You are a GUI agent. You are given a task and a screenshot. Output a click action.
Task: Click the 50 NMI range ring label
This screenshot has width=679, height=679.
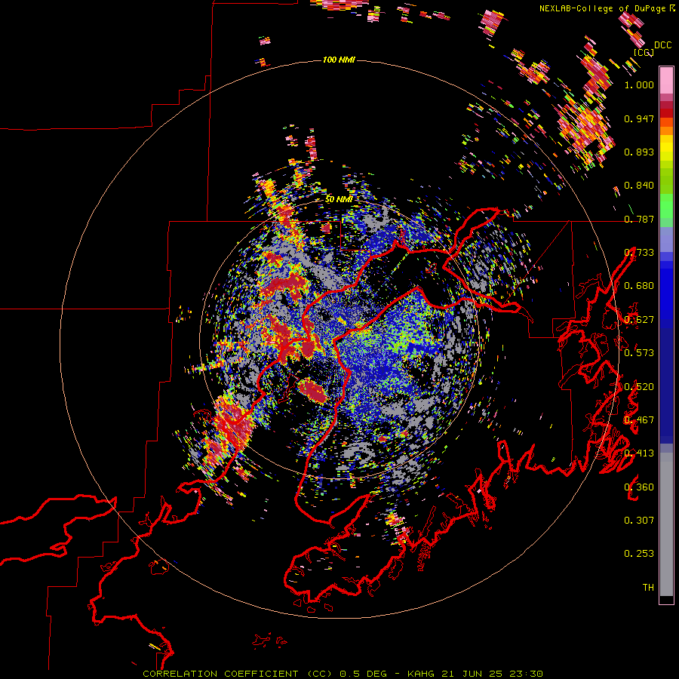[339, 200]
